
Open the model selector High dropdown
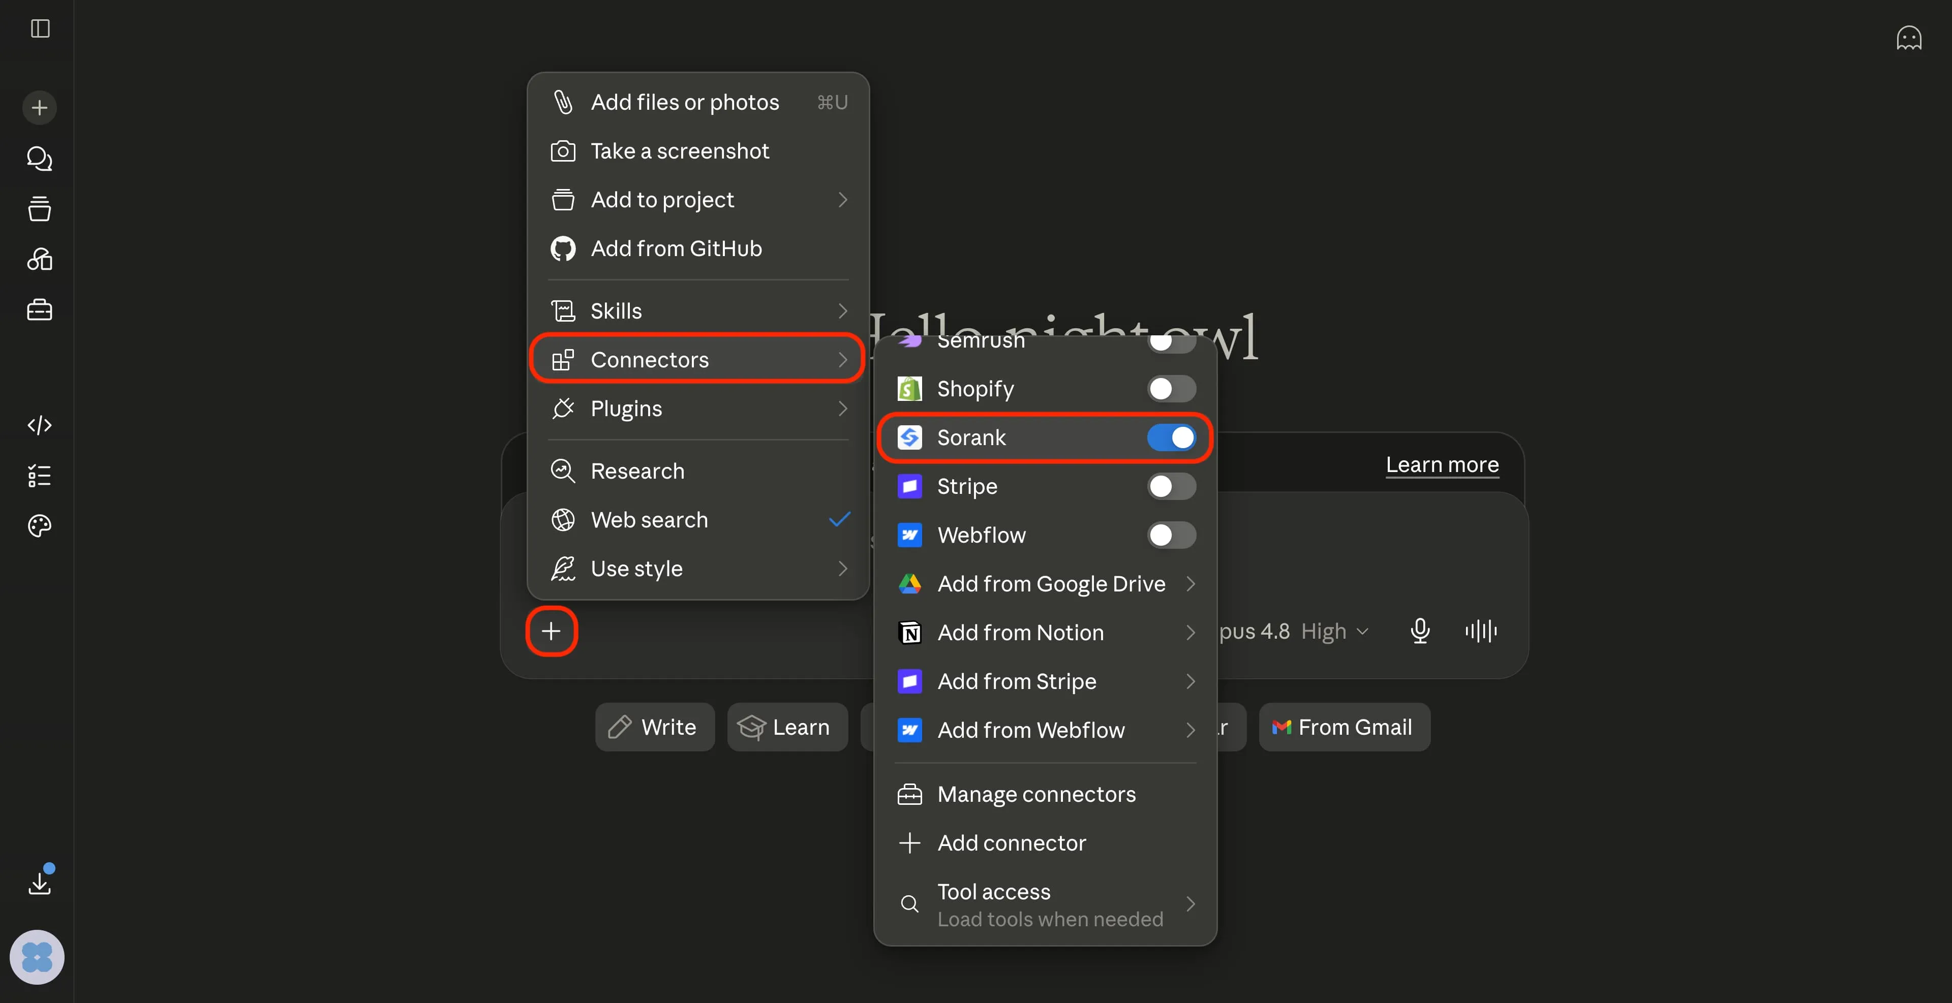pos(1334,631)
